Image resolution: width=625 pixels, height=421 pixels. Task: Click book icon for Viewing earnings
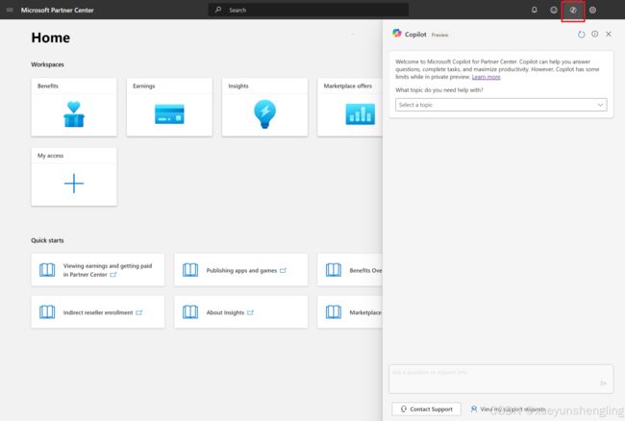coord(47,270)
